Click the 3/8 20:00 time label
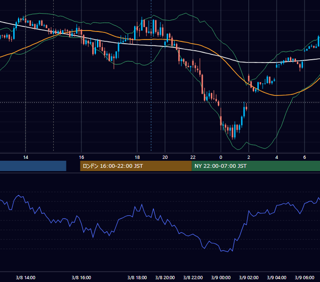320x282 pixels. (165, 277)
